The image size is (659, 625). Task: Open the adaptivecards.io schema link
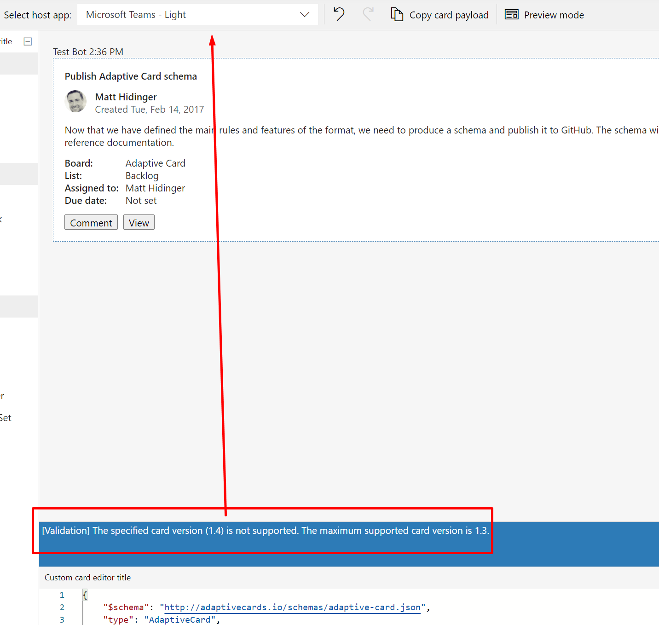[x=292, y=607]
